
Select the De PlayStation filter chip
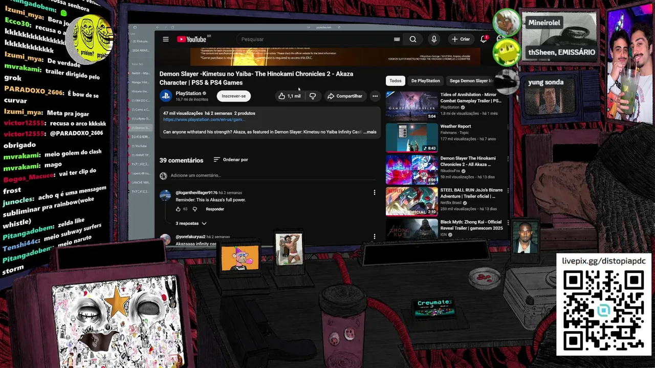(x=425, y=81)
